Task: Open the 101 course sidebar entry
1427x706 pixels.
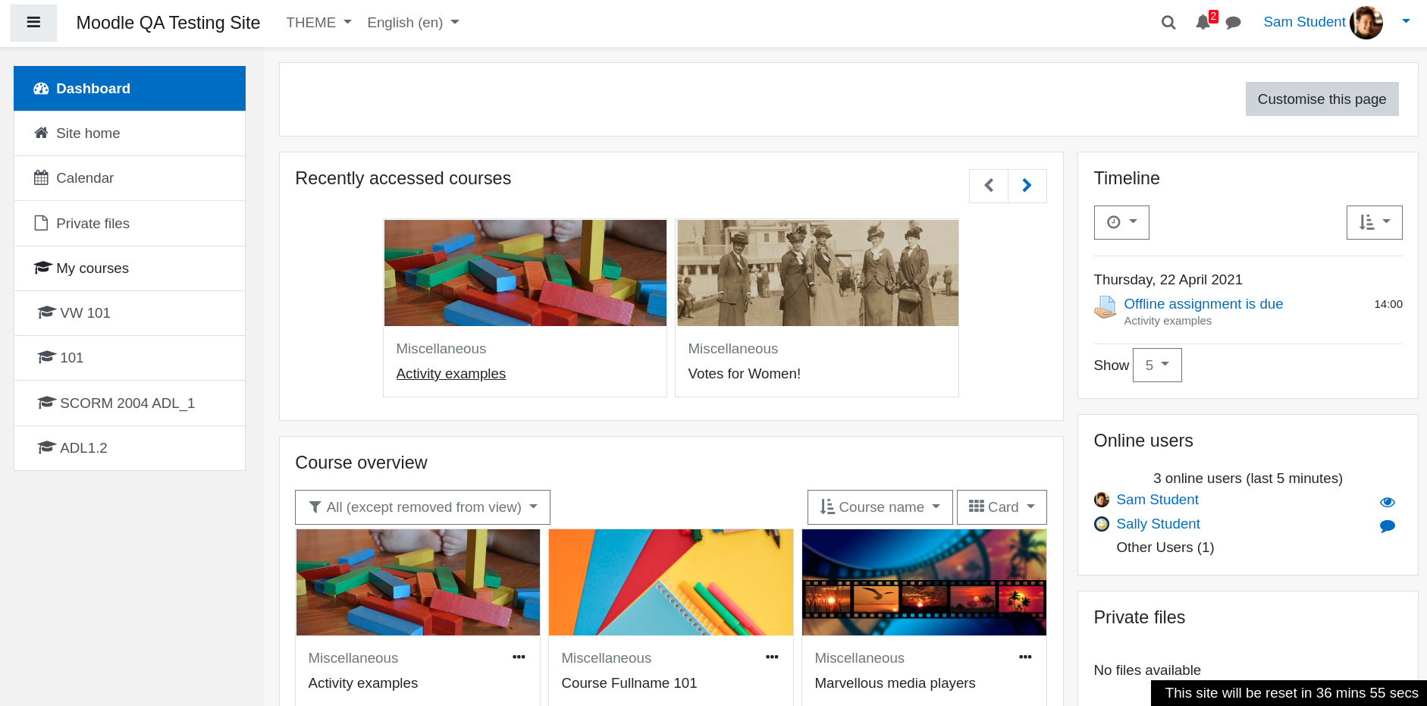Action: point(130,358)
